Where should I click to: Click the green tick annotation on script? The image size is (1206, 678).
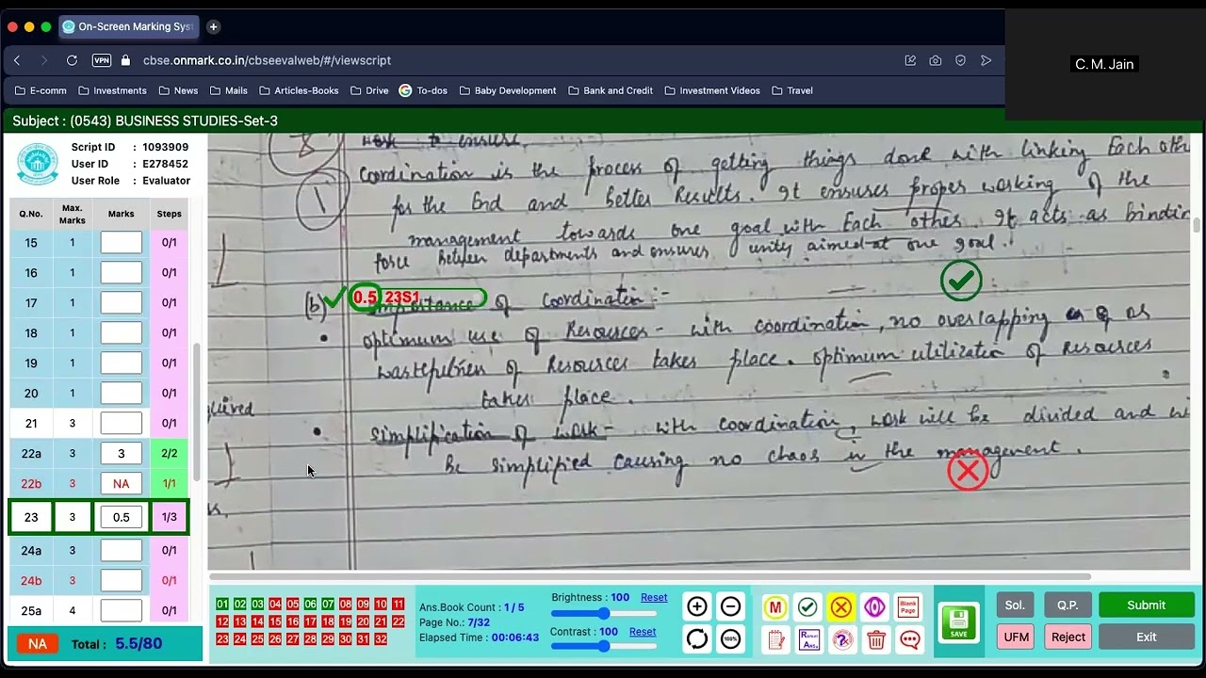pyautogui.click(x=961, y=281)
